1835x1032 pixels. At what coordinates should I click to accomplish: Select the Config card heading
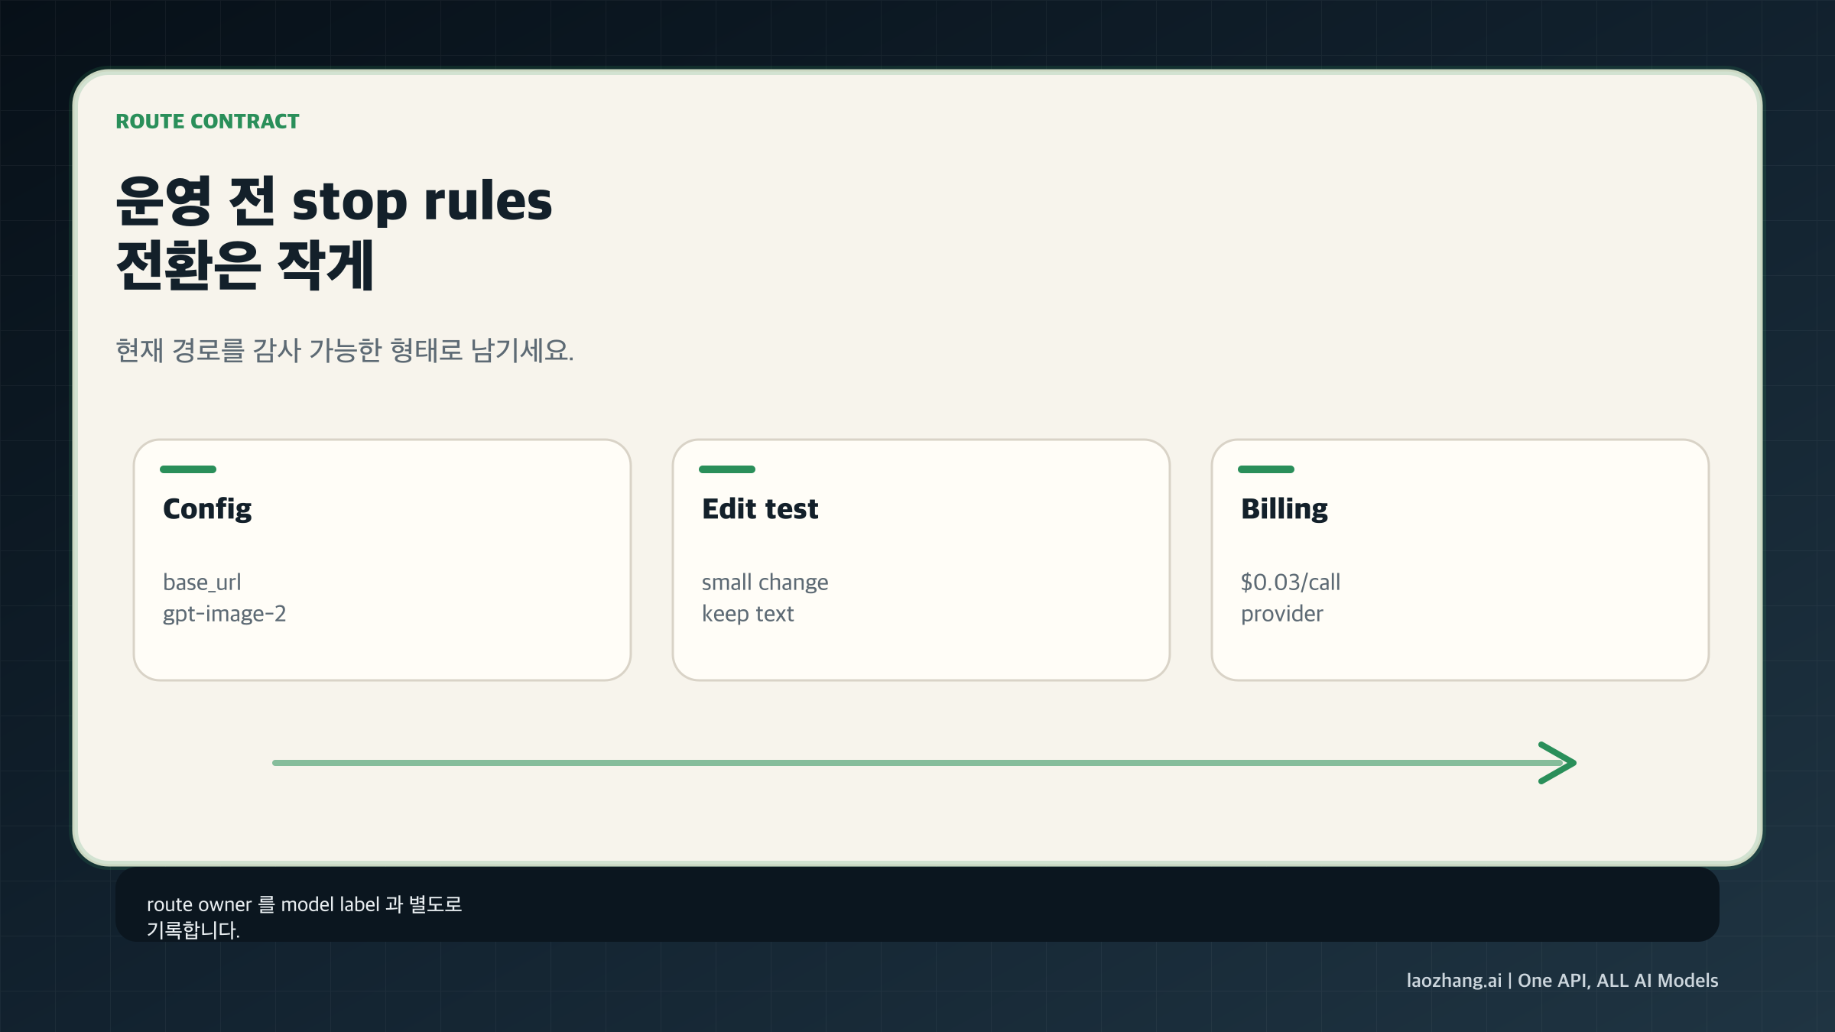click(x=207, y=509)
